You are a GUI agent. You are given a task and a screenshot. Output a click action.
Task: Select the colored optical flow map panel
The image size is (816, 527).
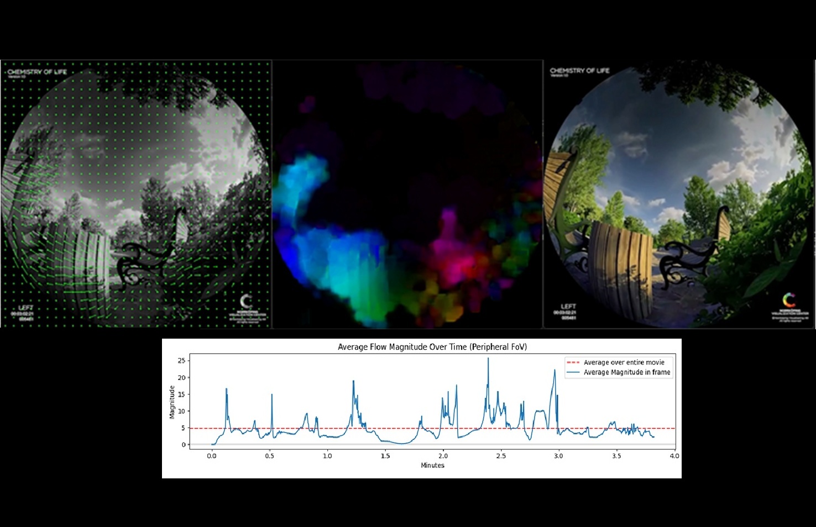click(407, 194)
